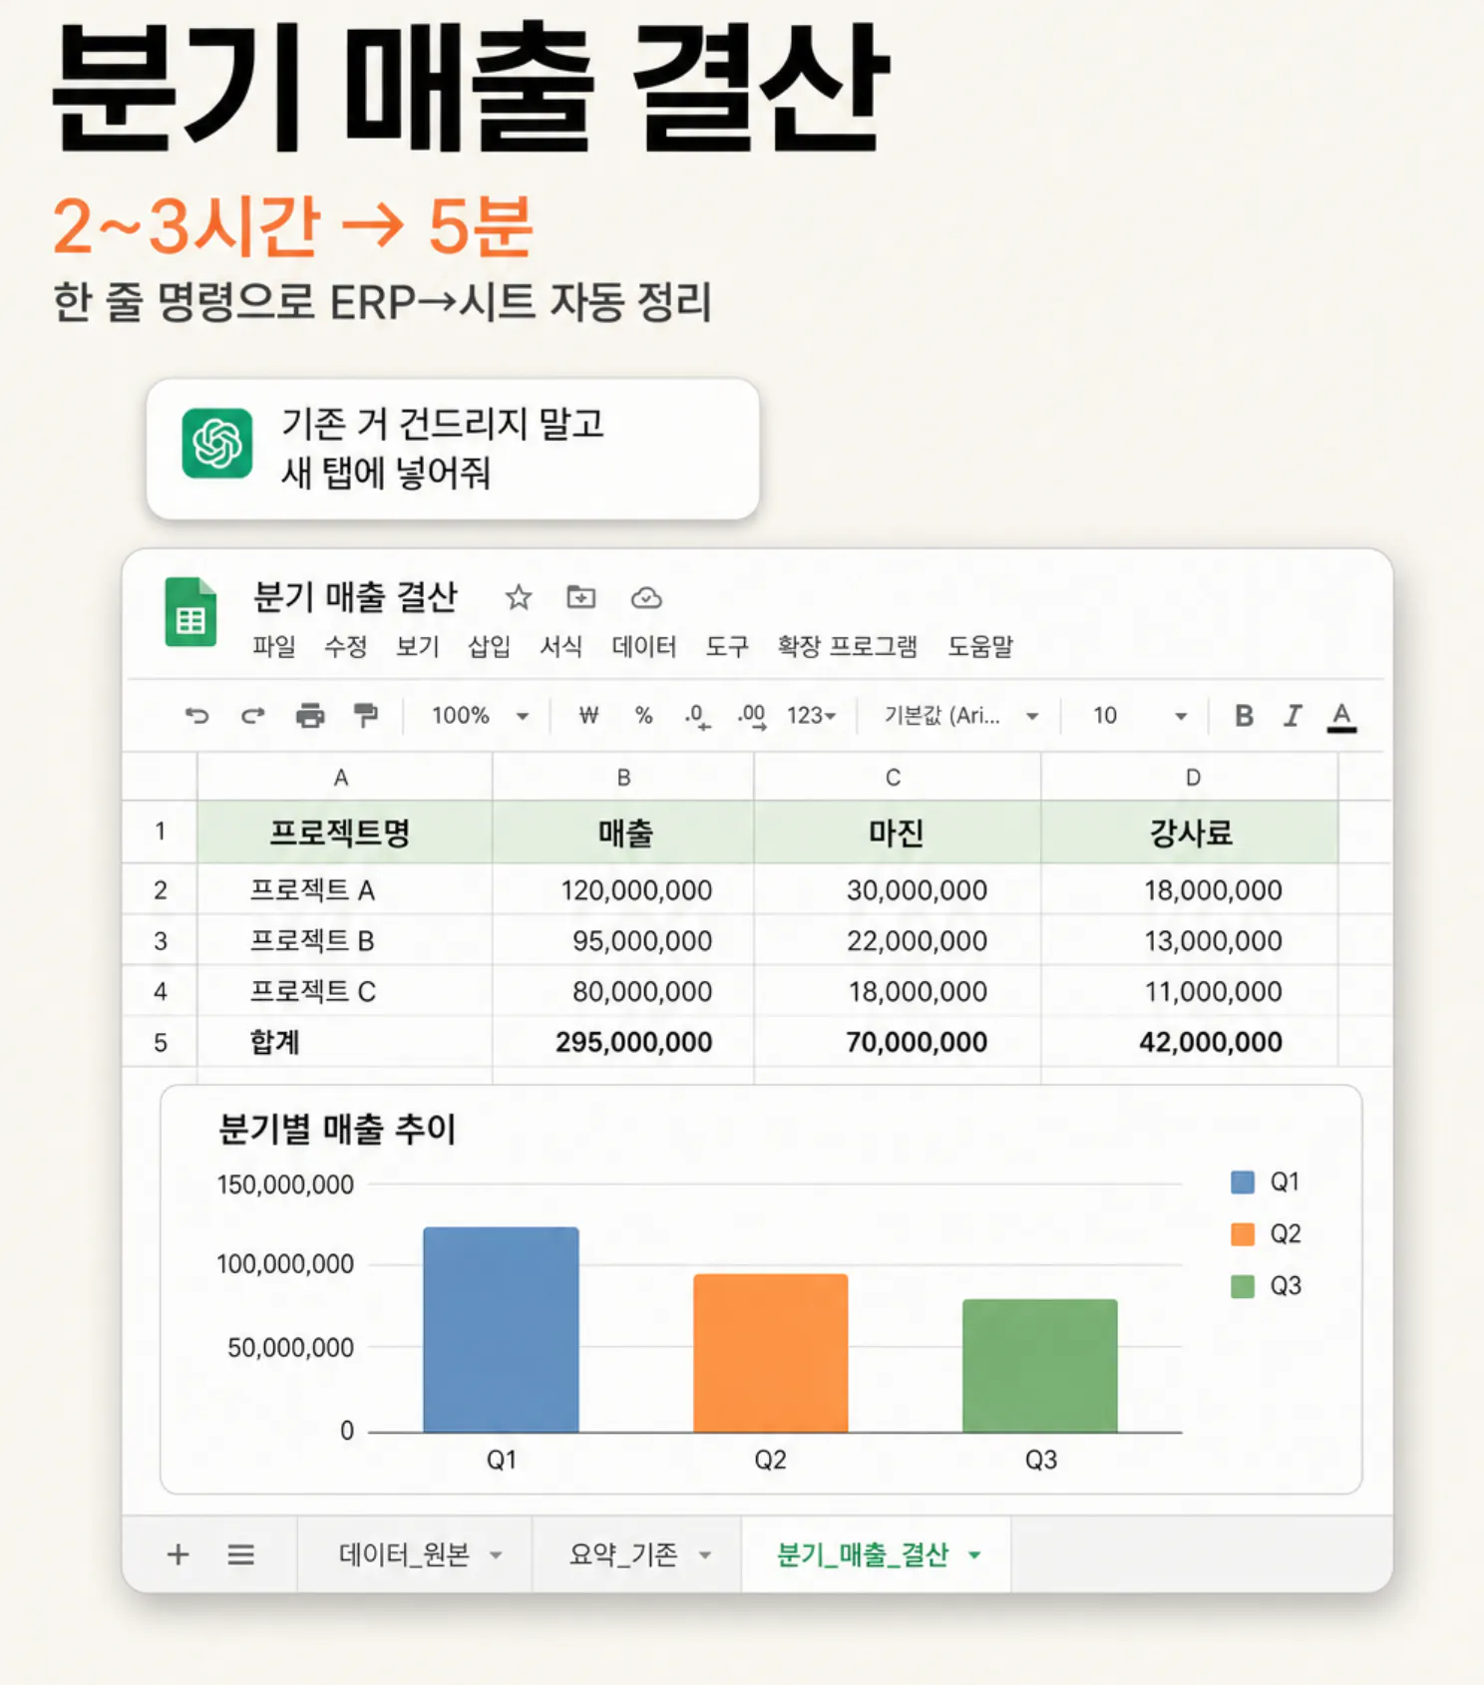This screenshot has width=1484, height=1685.
Task: Click the 분기 매출 결산 document title
Action: click(x=354, y=596)
